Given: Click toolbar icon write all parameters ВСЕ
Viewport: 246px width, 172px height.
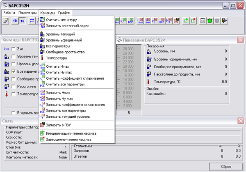Looking at the screenshot, I should (162, 21).
